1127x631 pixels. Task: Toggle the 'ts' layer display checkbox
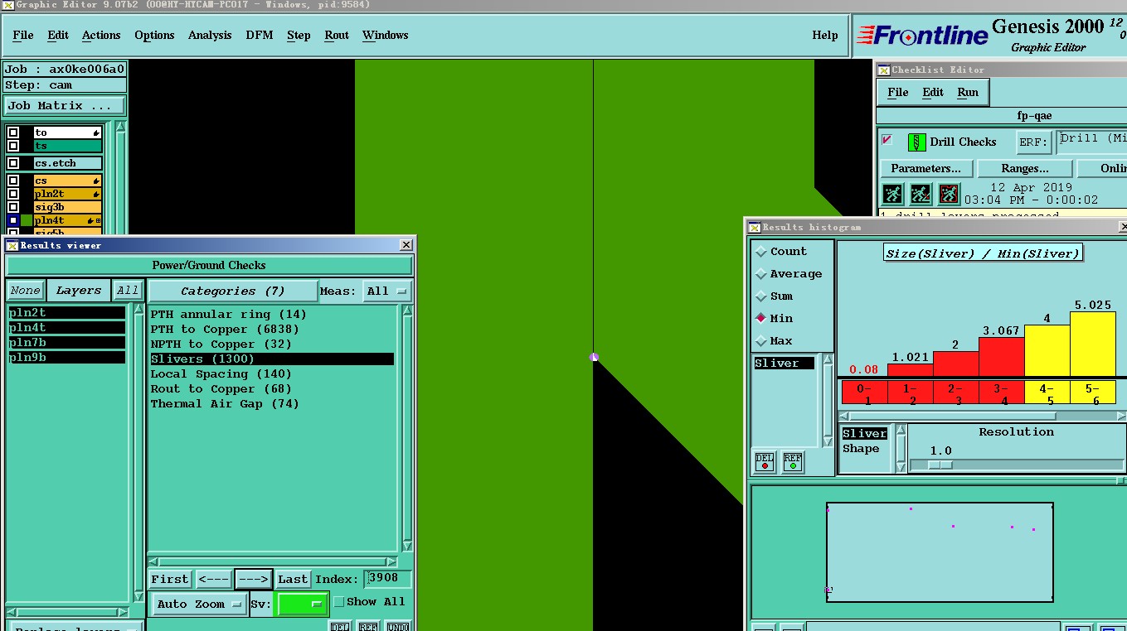13,146
